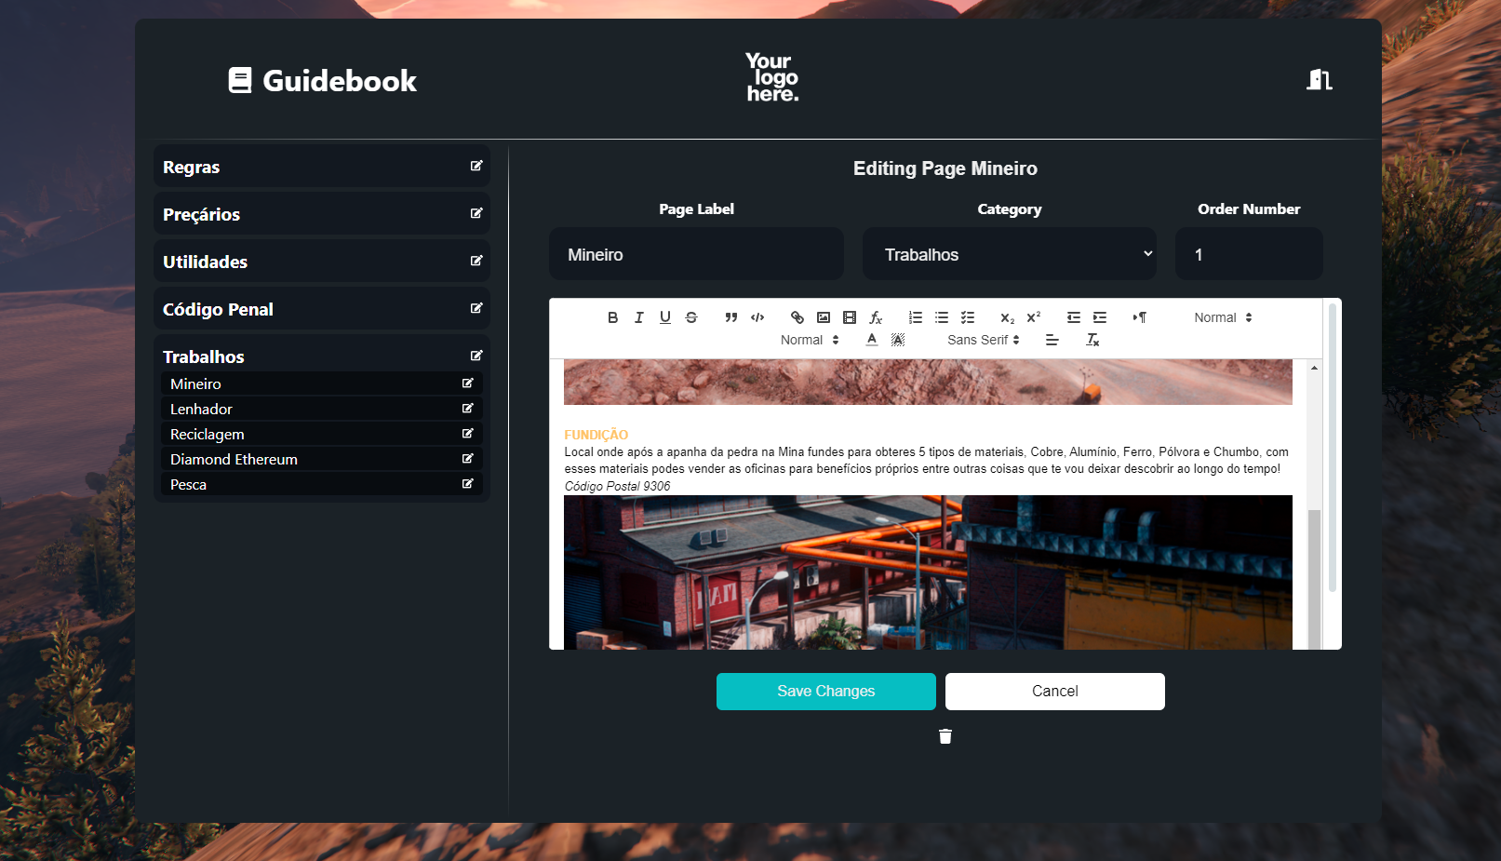The image size is (1501, 861).
Task: Open the Normal heading style dropdown
Action: [1222, 317]
